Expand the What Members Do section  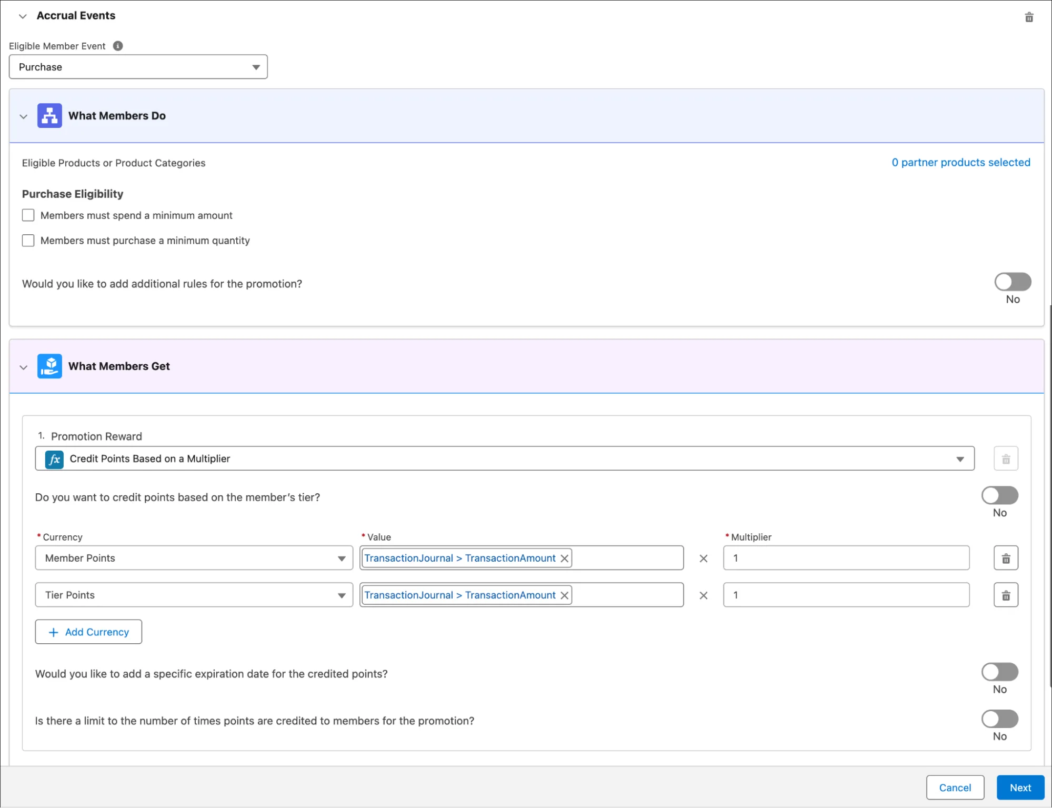click(x=24, y=115)
